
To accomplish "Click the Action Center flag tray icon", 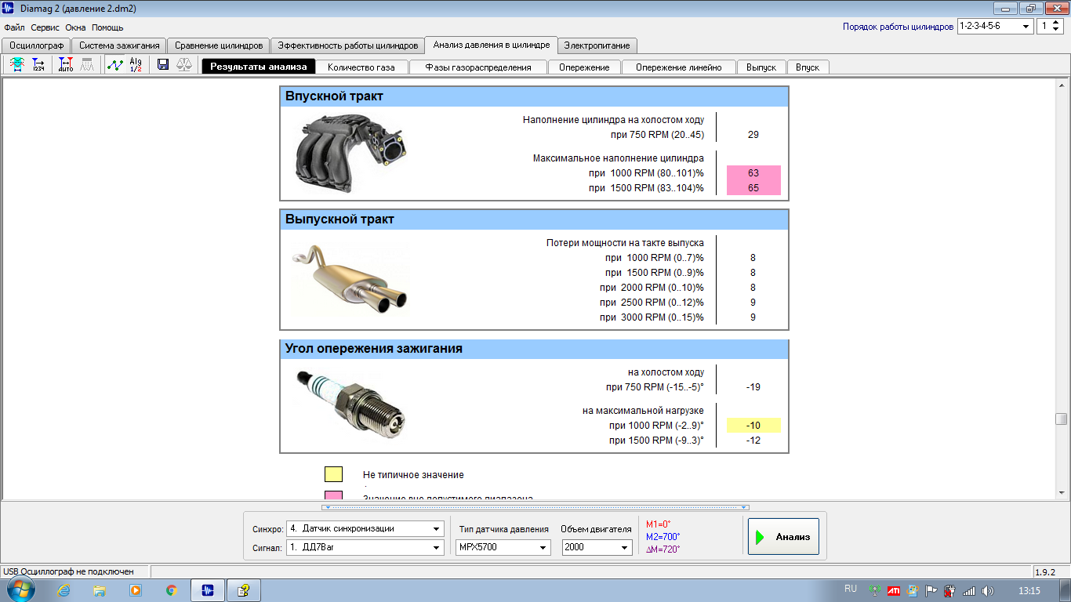I will (x=931, y=590).
